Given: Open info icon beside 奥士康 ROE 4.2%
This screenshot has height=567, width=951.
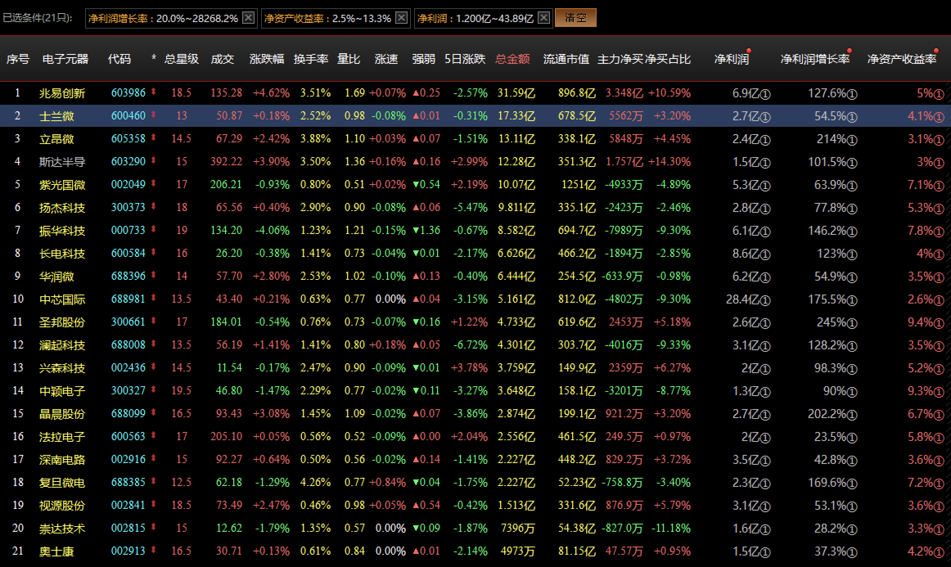Looking at the screenshot, I should pyautogui.click(x=939, y=553).
